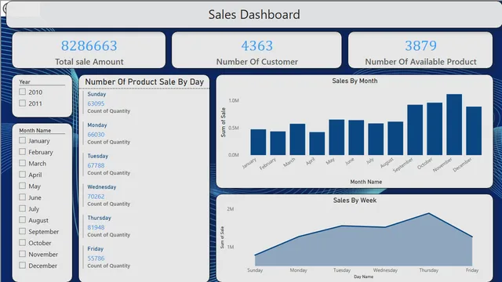Click the March bar in Sales By Month
Viewport: 502px width, 282px height.
click(297, 139)
